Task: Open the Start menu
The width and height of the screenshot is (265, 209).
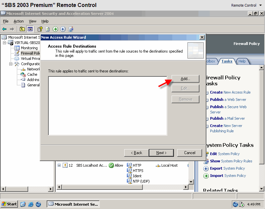Action: coord(9,204)
